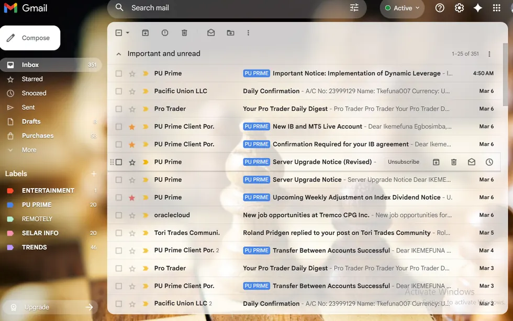
Task: Select checkbox for oraclecloud email
Action: tap(119, 215)
